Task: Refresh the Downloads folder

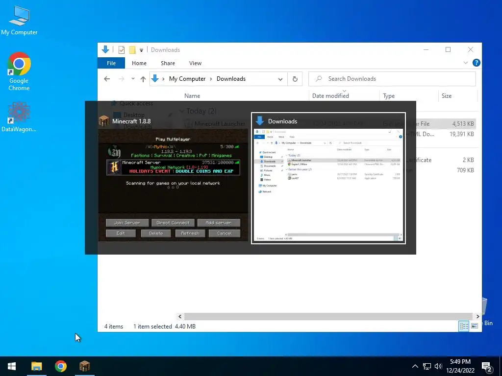Action: tap(295, 79)
